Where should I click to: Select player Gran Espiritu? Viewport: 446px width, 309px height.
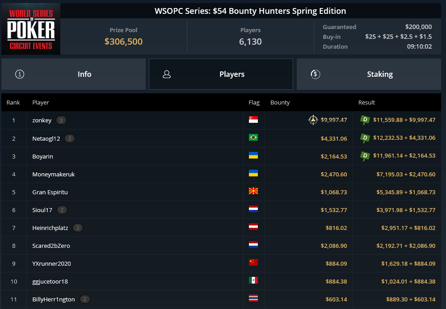pyautogui.click(x=221, y=192)
